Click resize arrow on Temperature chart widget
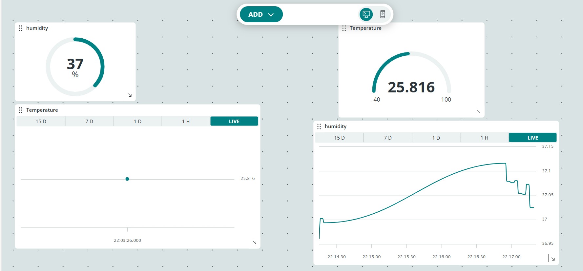Screen dimensions: 583x271 (255, 242)
